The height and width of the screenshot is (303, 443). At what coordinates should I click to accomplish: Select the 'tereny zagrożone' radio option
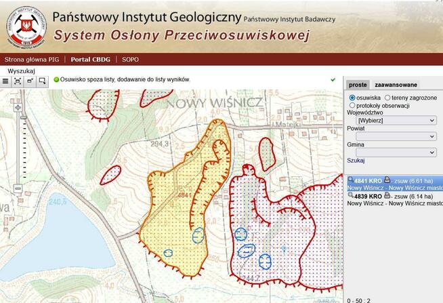(387, 98)
